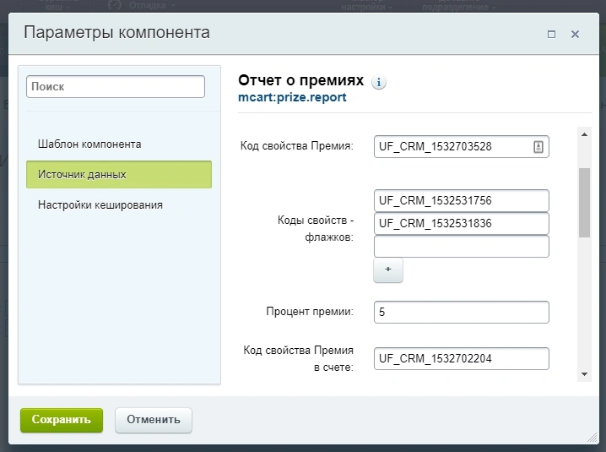The width and height of the screenshot is (606, 452).
Task: Maximize the Параметры компонента dialog
Action: point(551,35)
